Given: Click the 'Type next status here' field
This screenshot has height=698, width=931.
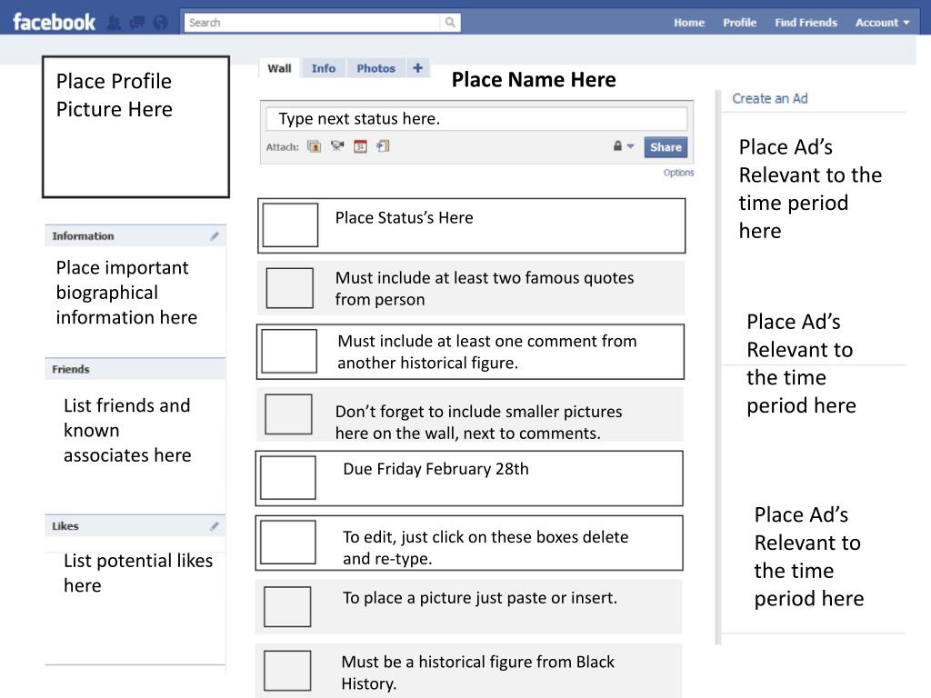Looking at the screenshot, I should pos(476,119).
